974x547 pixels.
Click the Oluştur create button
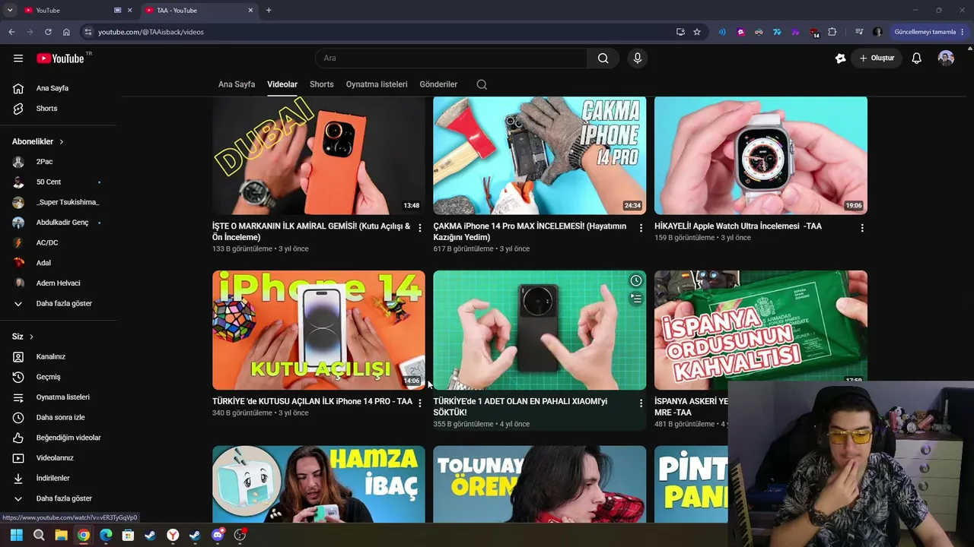(877, 58)
